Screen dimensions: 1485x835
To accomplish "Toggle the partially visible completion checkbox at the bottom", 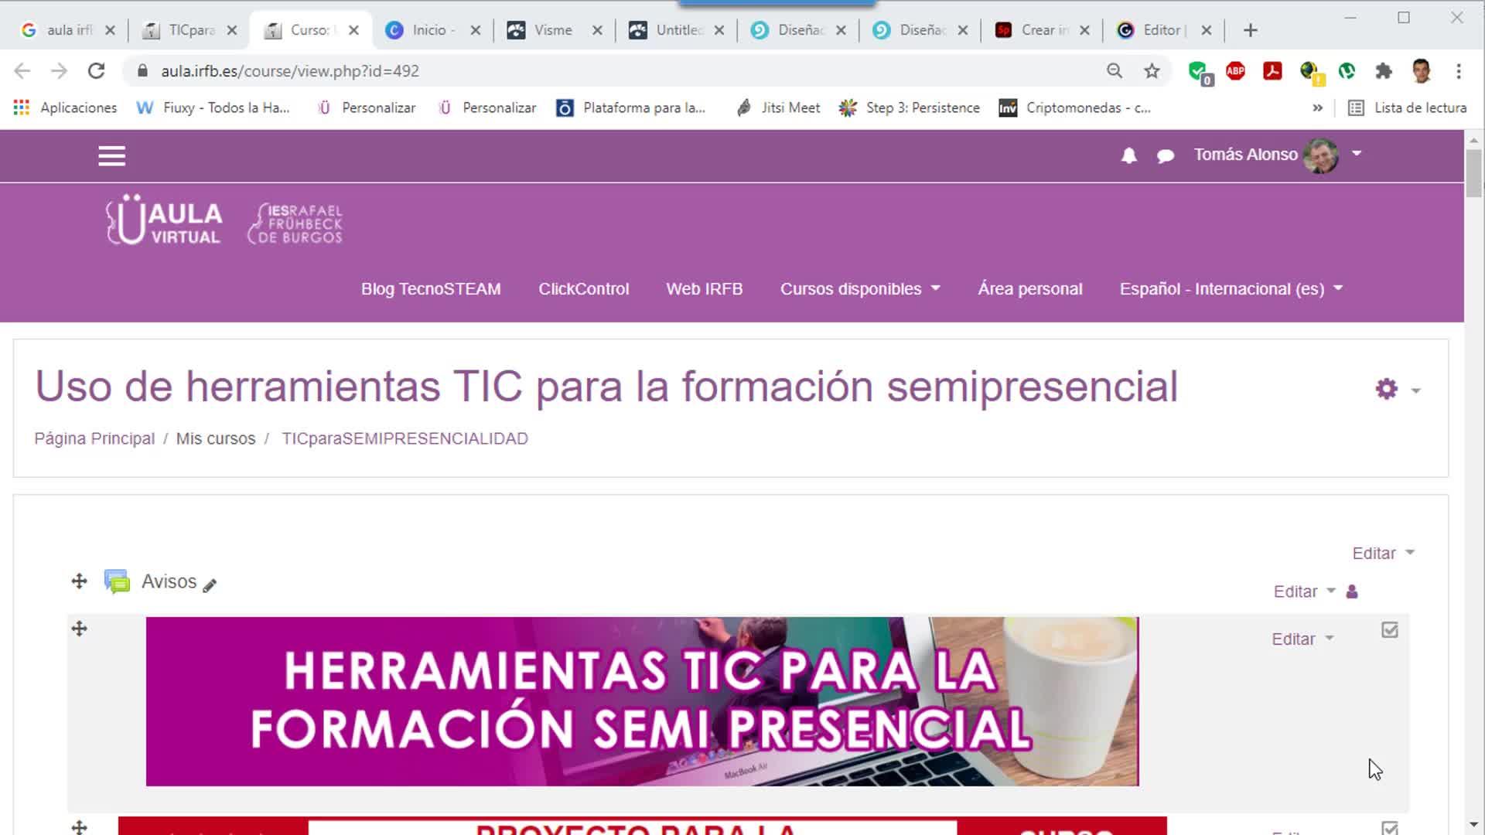I will (x=1390, y=827).
